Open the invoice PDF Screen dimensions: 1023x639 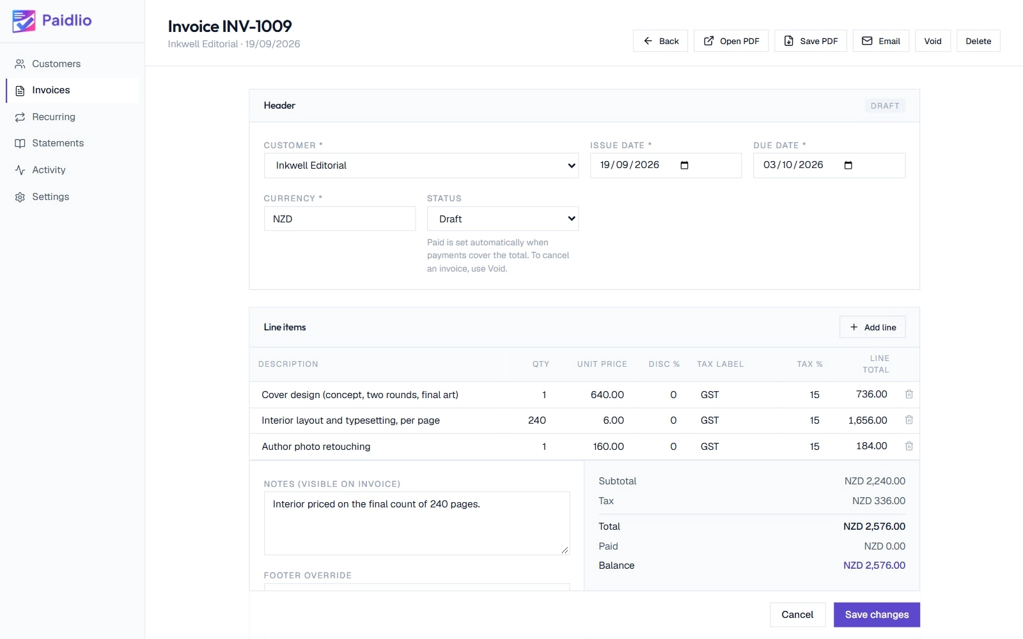coord(731,41)
